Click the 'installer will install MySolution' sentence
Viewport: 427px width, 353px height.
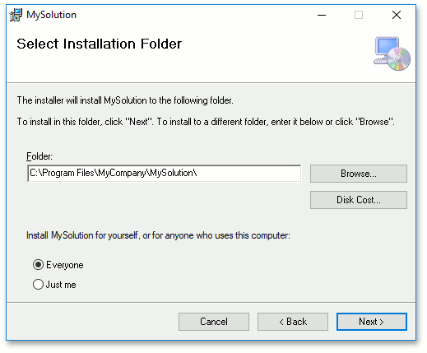tap(125, 100)
